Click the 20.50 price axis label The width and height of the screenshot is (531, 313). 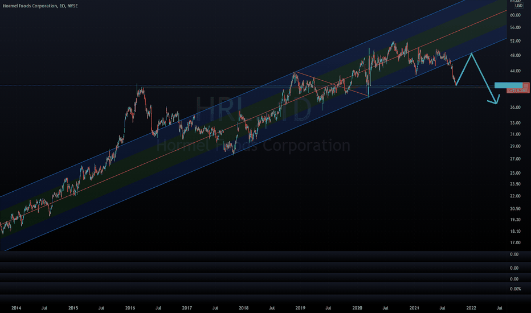[515, 209]
